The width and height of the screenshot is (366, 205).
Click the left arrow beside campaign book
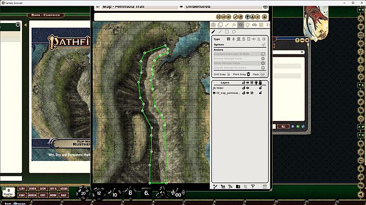[25, 25]
